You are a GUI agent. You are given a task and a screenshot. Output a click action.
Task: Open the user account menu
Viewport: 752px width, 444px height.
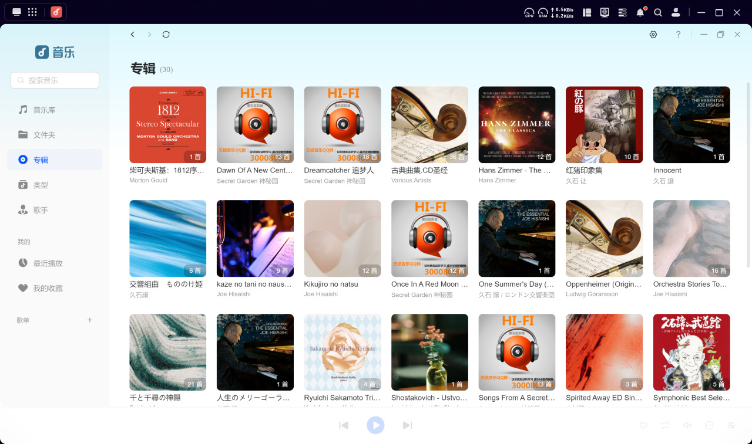676,12
